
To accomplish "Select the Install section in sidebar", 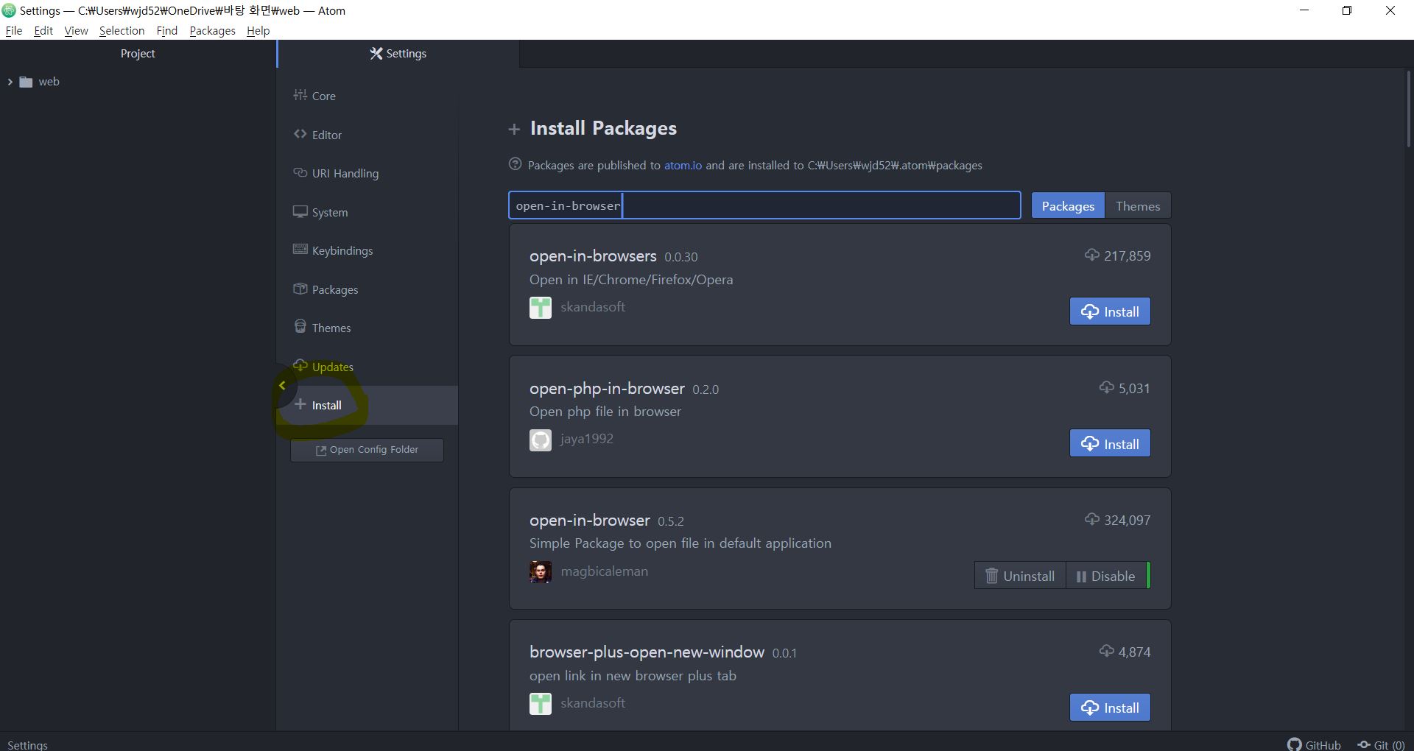I will pyautogui.click(x=367, y=405).
